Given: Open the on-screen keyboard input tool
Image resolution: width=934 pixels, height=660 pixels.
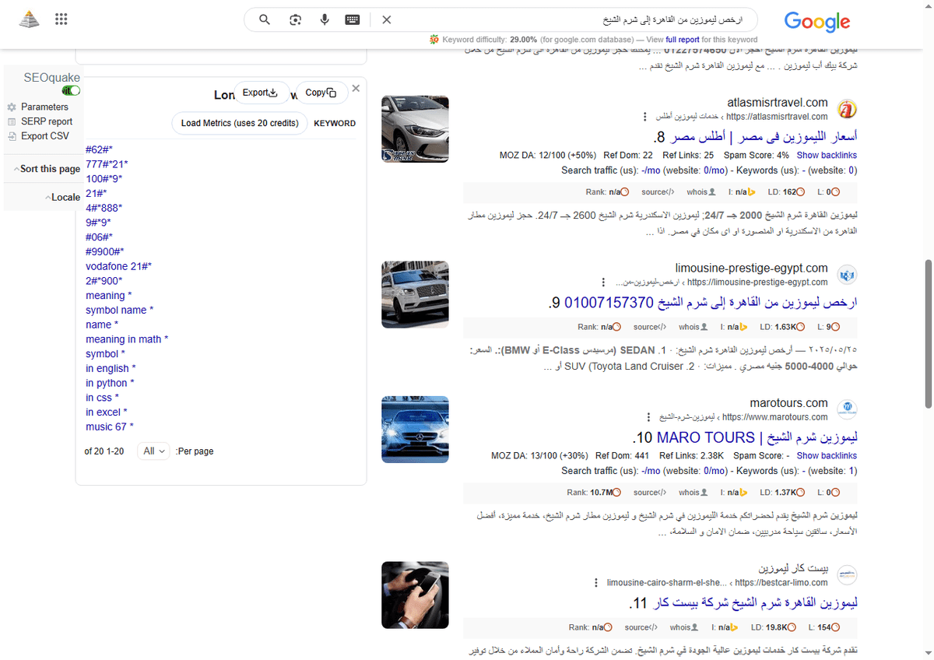Looking at the screenshot, I should (352, 19).
